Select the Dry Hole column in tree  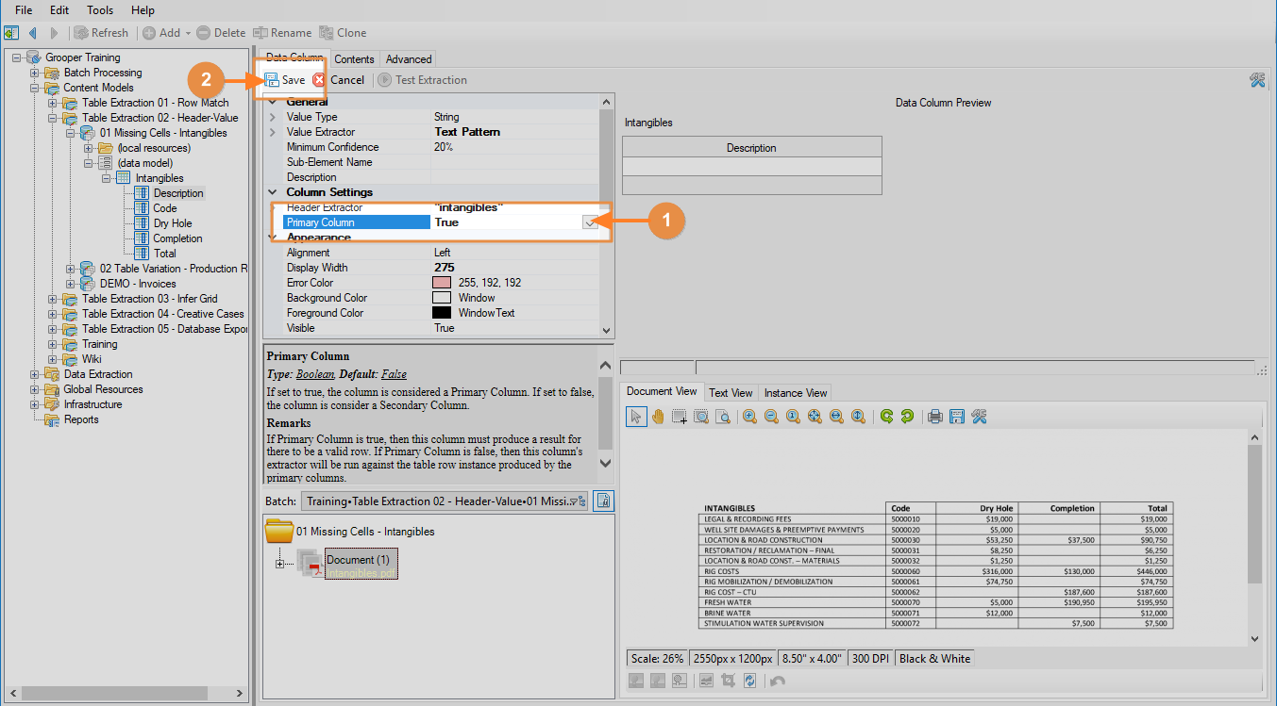173,223
